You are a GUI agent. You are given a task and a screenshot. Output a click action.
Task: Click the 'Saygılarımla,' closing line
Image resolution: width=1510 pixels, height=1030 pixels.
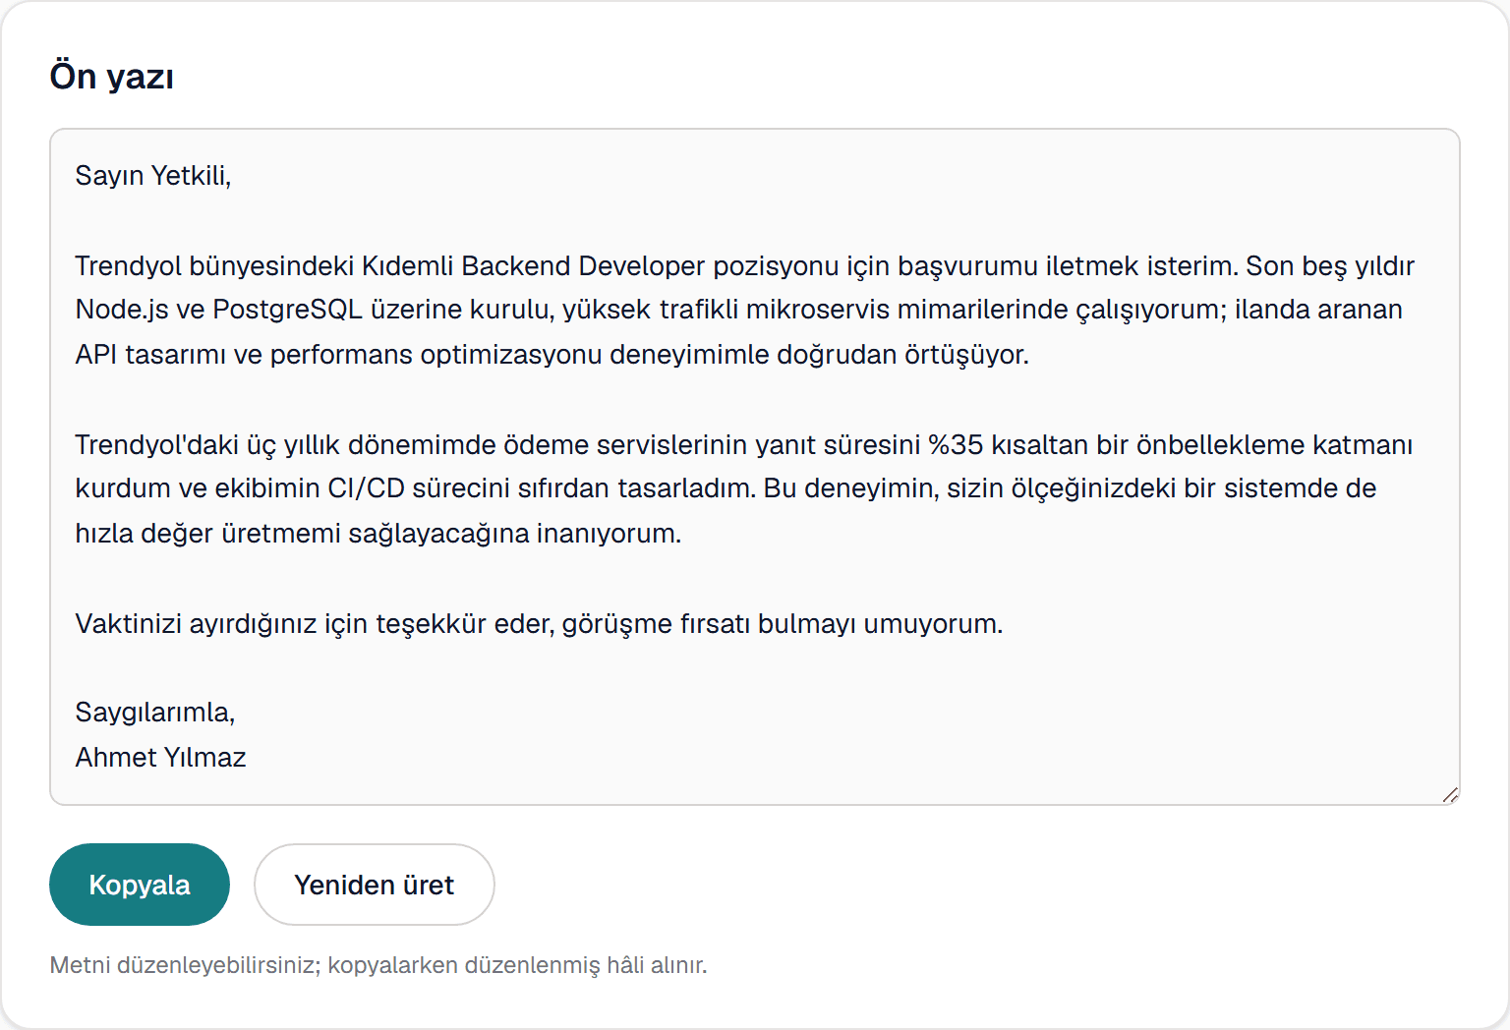155,713
